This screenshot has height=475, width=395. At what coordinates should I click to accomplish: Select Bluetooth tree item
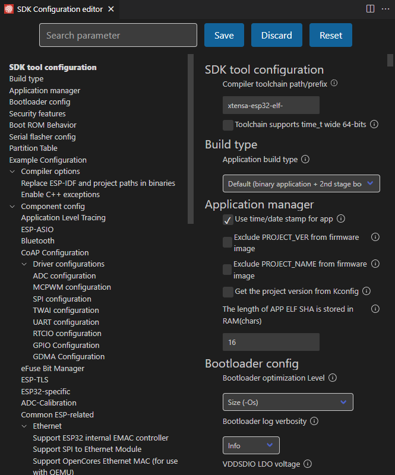[x=37, y=241]
